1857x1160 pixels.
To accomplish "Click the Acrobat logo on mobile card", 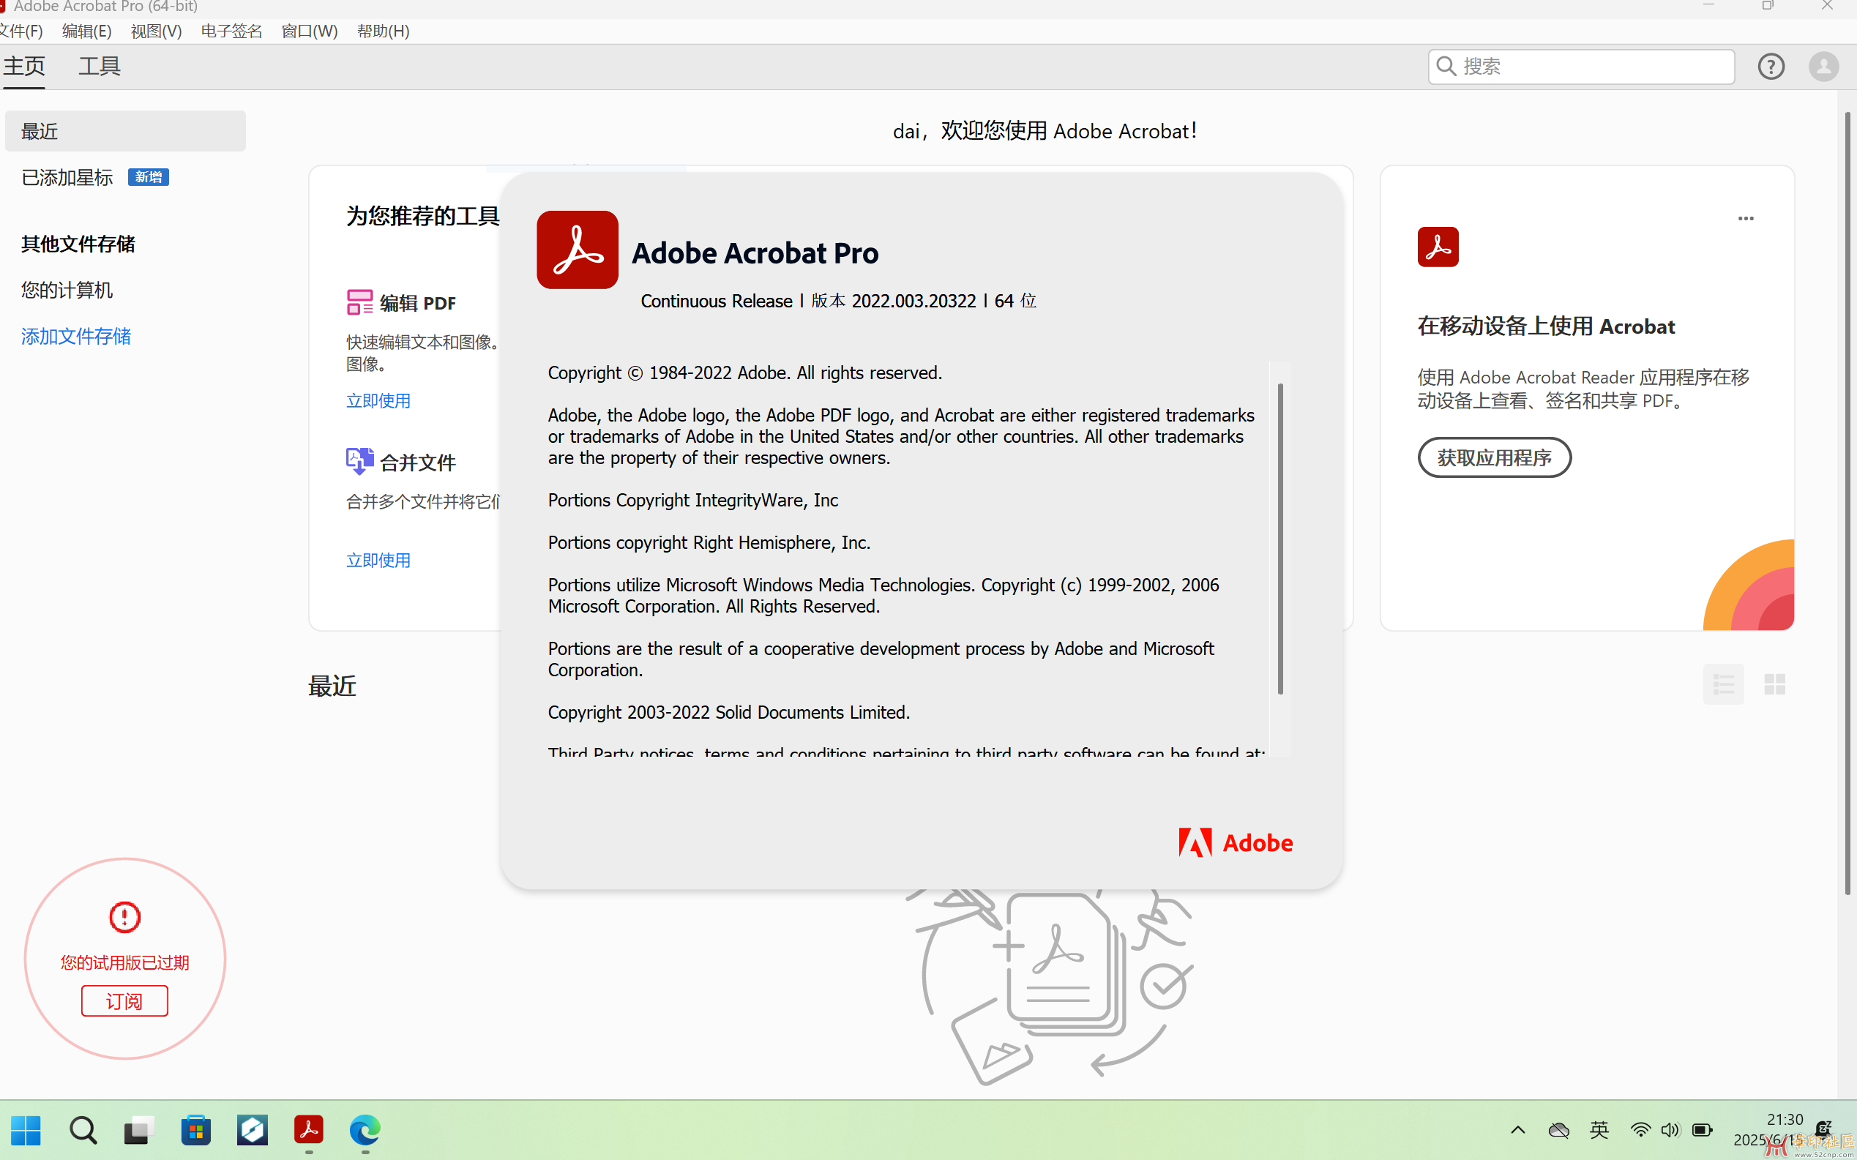I will coord(1438,247).
